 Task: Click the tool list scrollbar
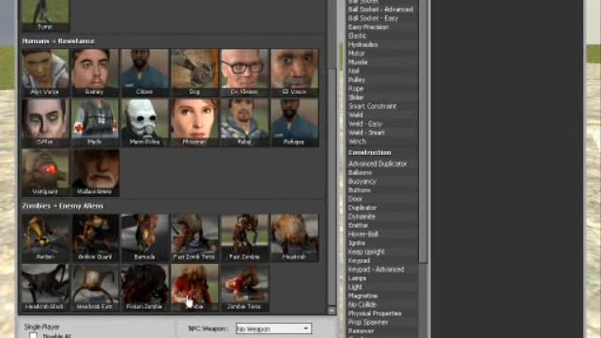point(423,131)
